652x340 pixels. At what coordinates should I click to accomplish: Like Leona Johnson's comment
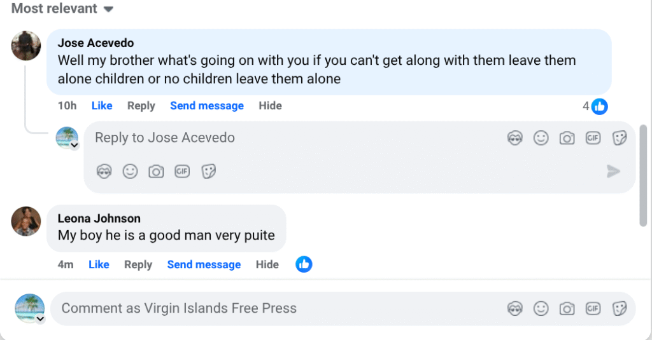(99, 264)
